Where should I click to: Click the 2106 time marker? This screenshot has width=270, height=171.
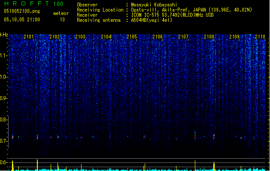tap(158, 37)
